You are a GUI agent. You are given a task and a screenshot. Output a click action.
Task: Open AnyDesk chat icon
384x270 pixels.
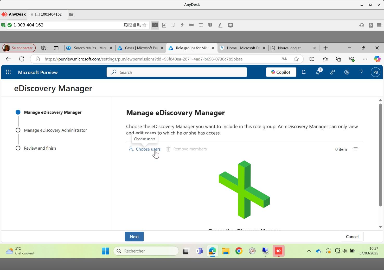(x=173, y=25)
